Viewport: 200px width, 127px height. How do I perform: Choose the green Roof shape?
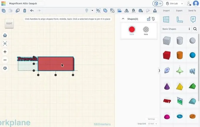(x=192, y=86)
